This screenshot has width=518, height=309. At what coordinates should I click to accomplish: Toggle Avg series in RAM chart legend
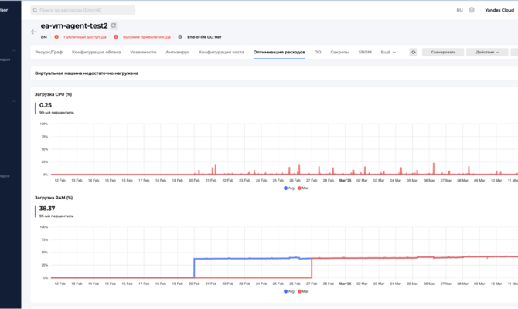coord(289,291)
